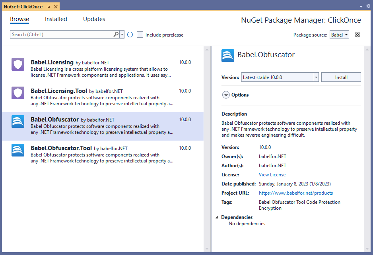Switch to the Updates tab
Viewport: 373px width, 255px height.
(x=94, y=19)
